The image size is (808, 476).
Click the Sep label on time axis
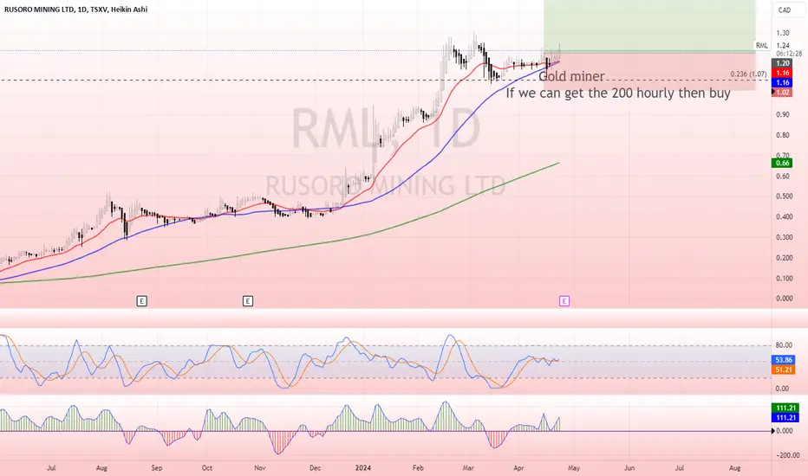(x=157, y=467)
